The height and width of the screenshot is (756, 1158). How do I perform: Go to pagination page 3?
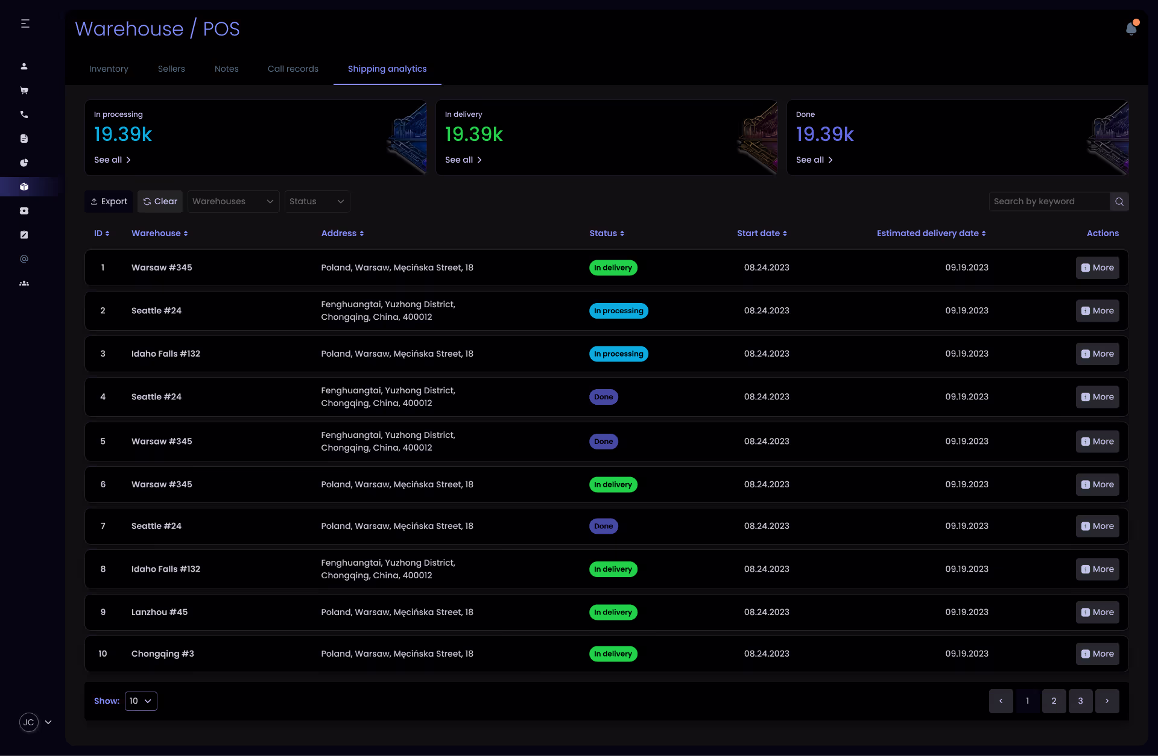(x=1081, y=701)
